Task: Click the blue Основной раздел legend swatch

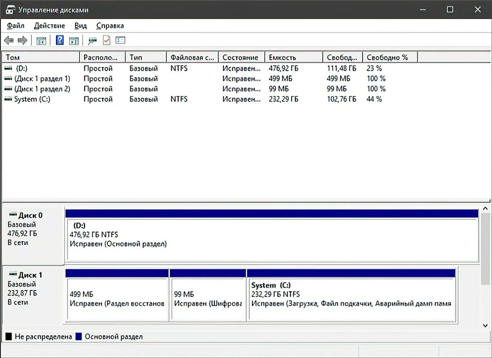Action: tap(79, 337)
